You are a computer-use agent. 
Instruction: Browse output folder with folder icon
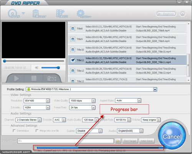pos(118,141)
